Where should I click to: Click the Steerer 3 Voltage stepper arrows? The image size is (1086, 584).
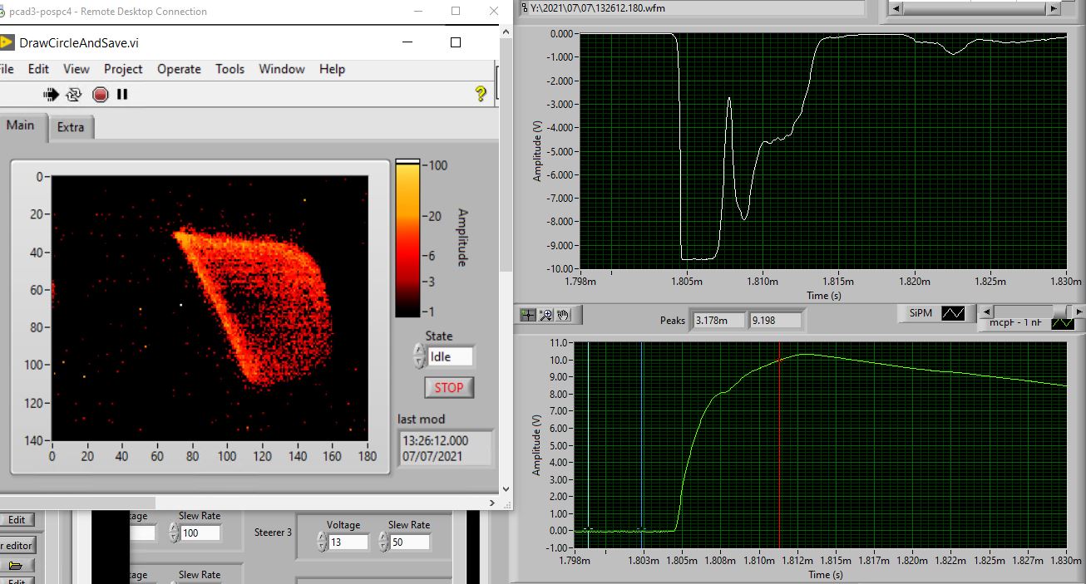[x=322, y=542]
